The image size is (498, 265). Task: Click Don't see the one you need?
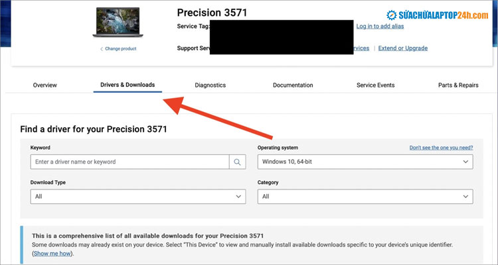click(x=441, y=148)
